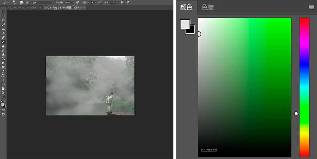Click inside the green color field

[245, 87]
